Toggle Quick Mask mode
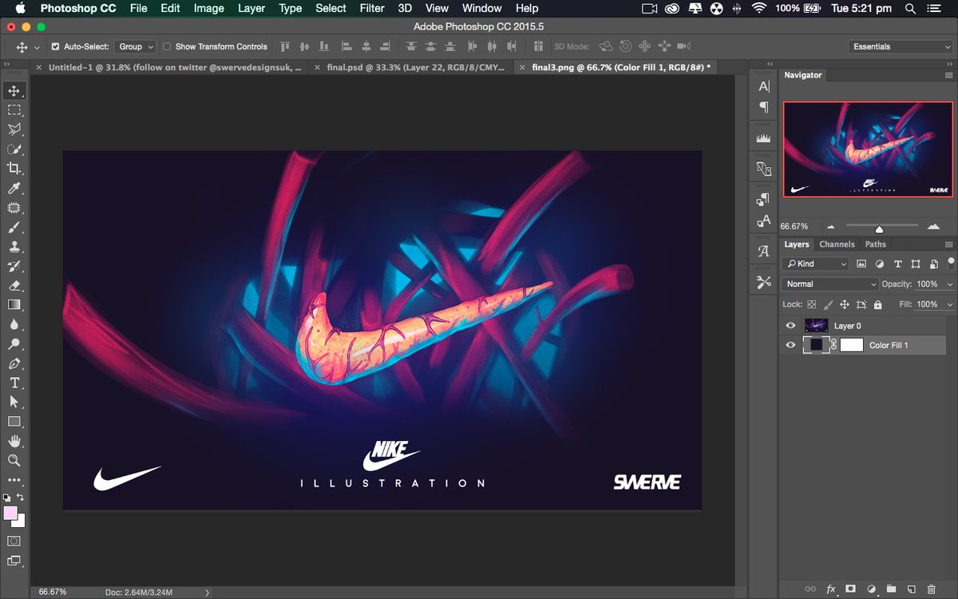The width and height of the screenshot is (958, 599). 14,541
